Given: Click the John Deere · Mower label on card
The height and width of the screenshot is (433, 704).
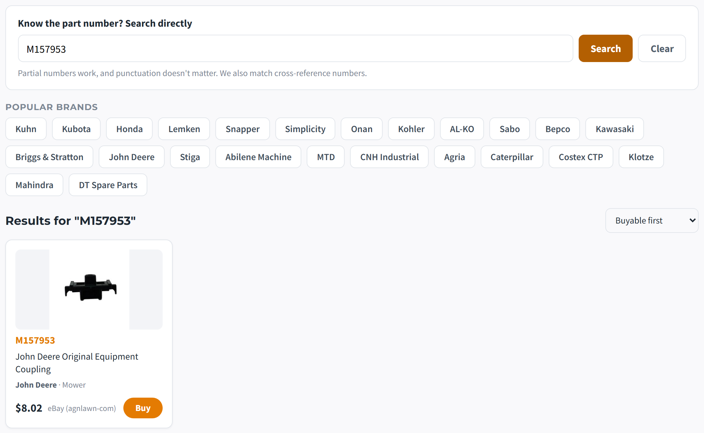Looking at the screenshot, I should pos(50,385).
